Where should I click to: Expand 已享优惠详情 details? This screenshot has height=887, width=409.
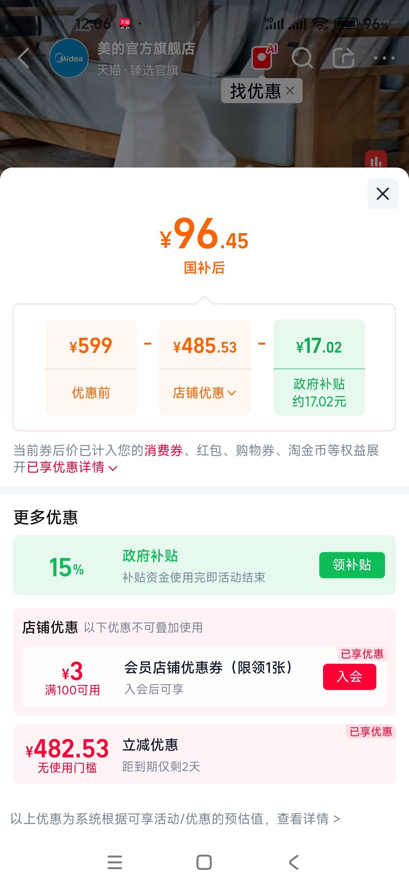tap(72, 467)
